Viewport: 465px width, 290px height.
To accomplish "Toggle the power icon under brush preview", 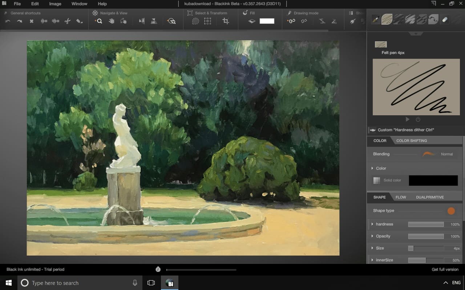I will (x=418, y=119).
